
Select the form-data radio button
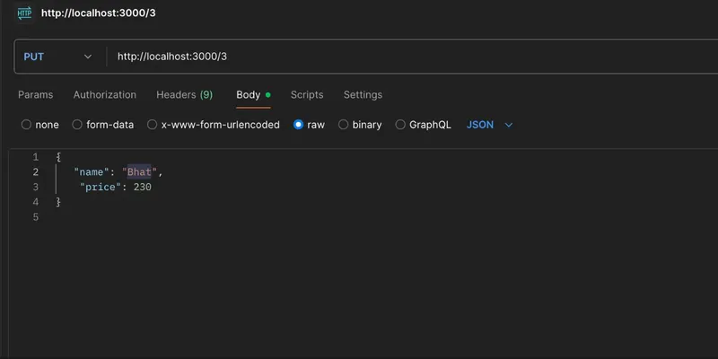coord(77,125)
